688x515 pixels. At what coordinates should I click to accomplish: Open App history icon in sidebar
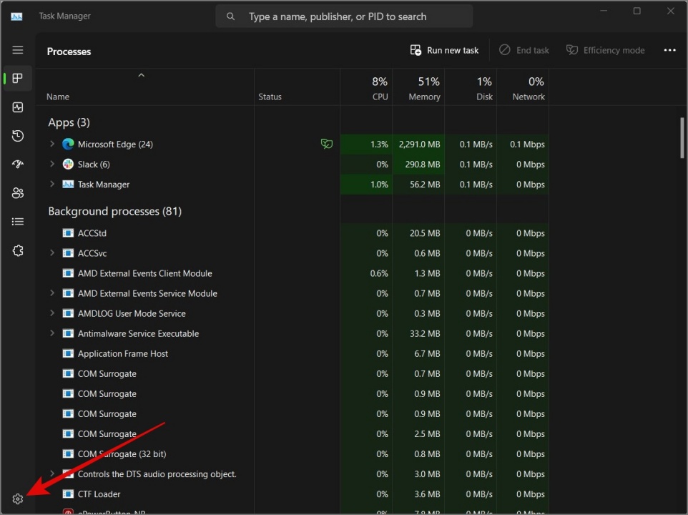(x=18, y=136)
